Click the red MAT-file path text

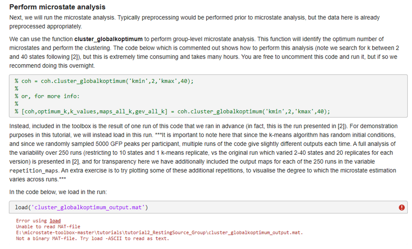tap(158, 232)
